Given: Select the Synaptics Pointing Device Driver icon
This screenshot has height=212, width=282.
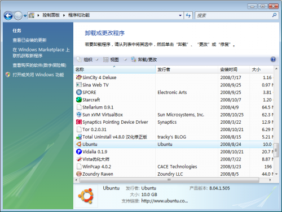Looking at the screenshot, I should pyautogui.click(x=79, y=122).
